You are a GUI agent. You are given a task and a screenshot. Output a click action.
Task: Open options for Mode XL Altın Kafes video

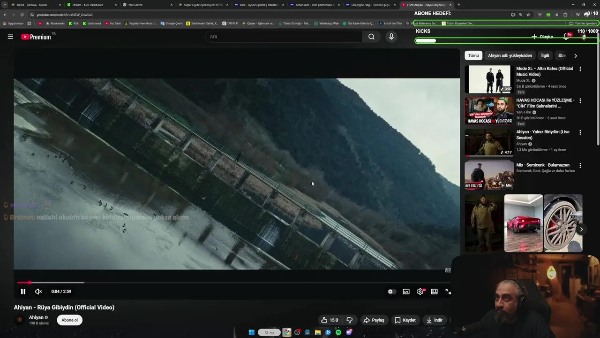coord(580,69)
